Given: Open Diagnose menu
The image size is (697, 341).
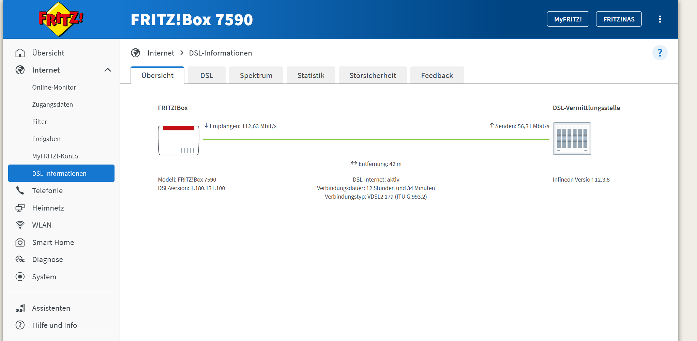Looking at the screenshot, I should pos(61,260).
